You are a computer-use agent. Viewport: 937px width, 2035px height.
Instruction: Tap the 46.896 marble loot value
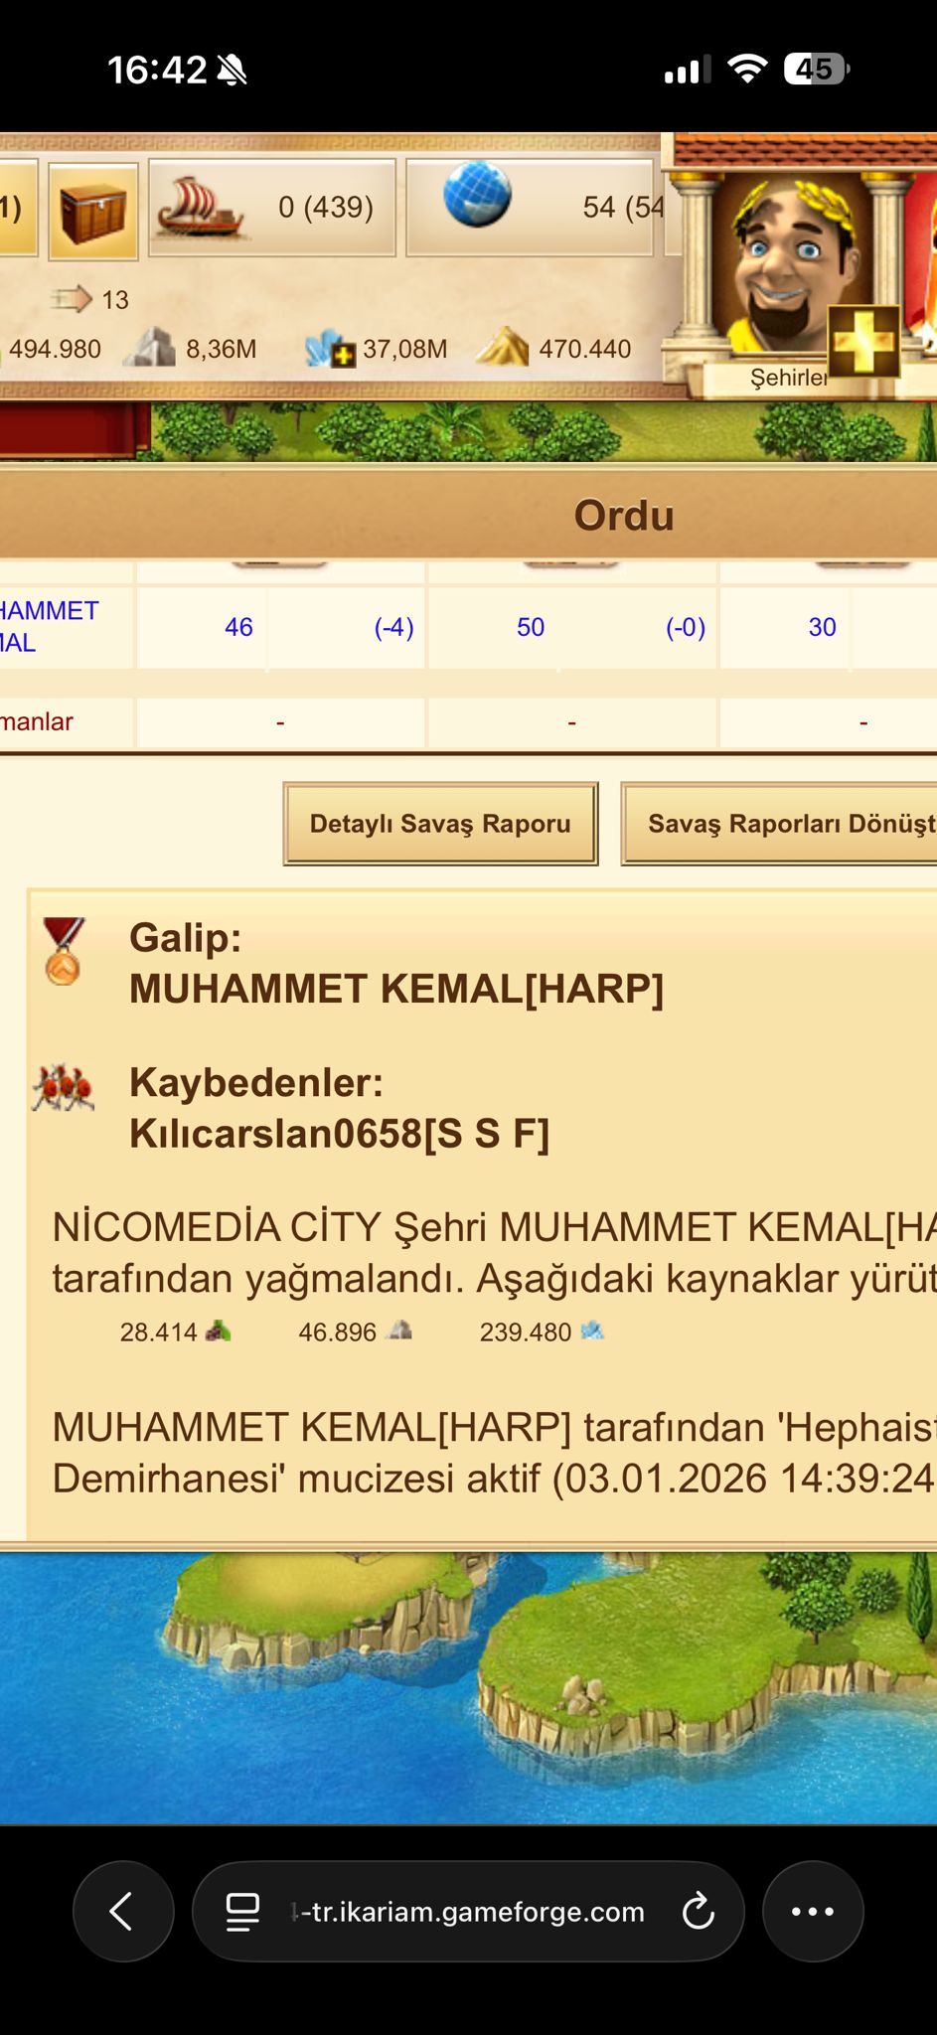pyautogui.click(x=338, y=1331)
